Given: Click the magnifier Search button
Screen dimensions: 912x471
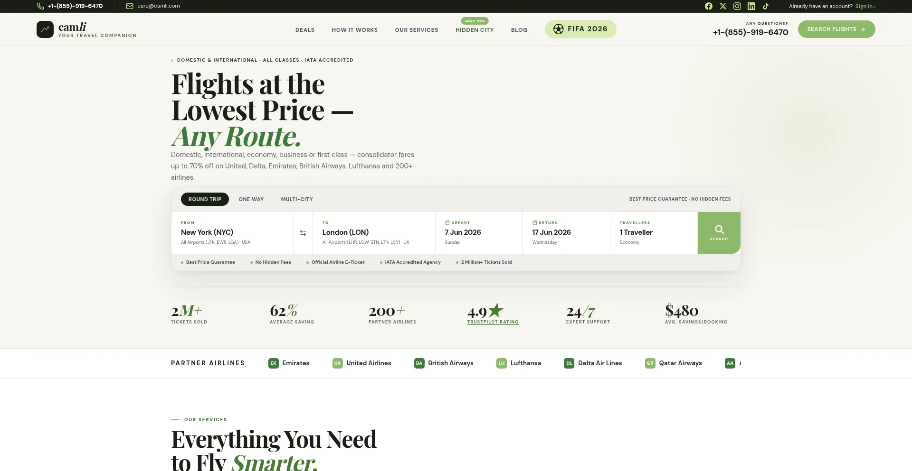Looking at the screenshot, I should 719,233.
